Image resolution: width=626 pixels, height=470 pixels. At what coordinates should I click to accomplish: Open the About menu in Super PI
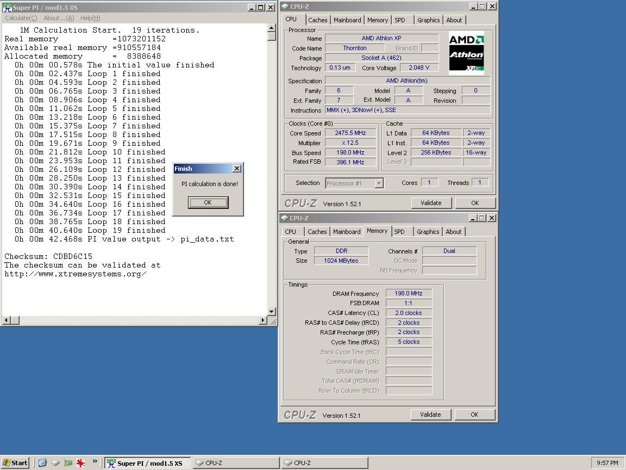[x=59, y=18]
